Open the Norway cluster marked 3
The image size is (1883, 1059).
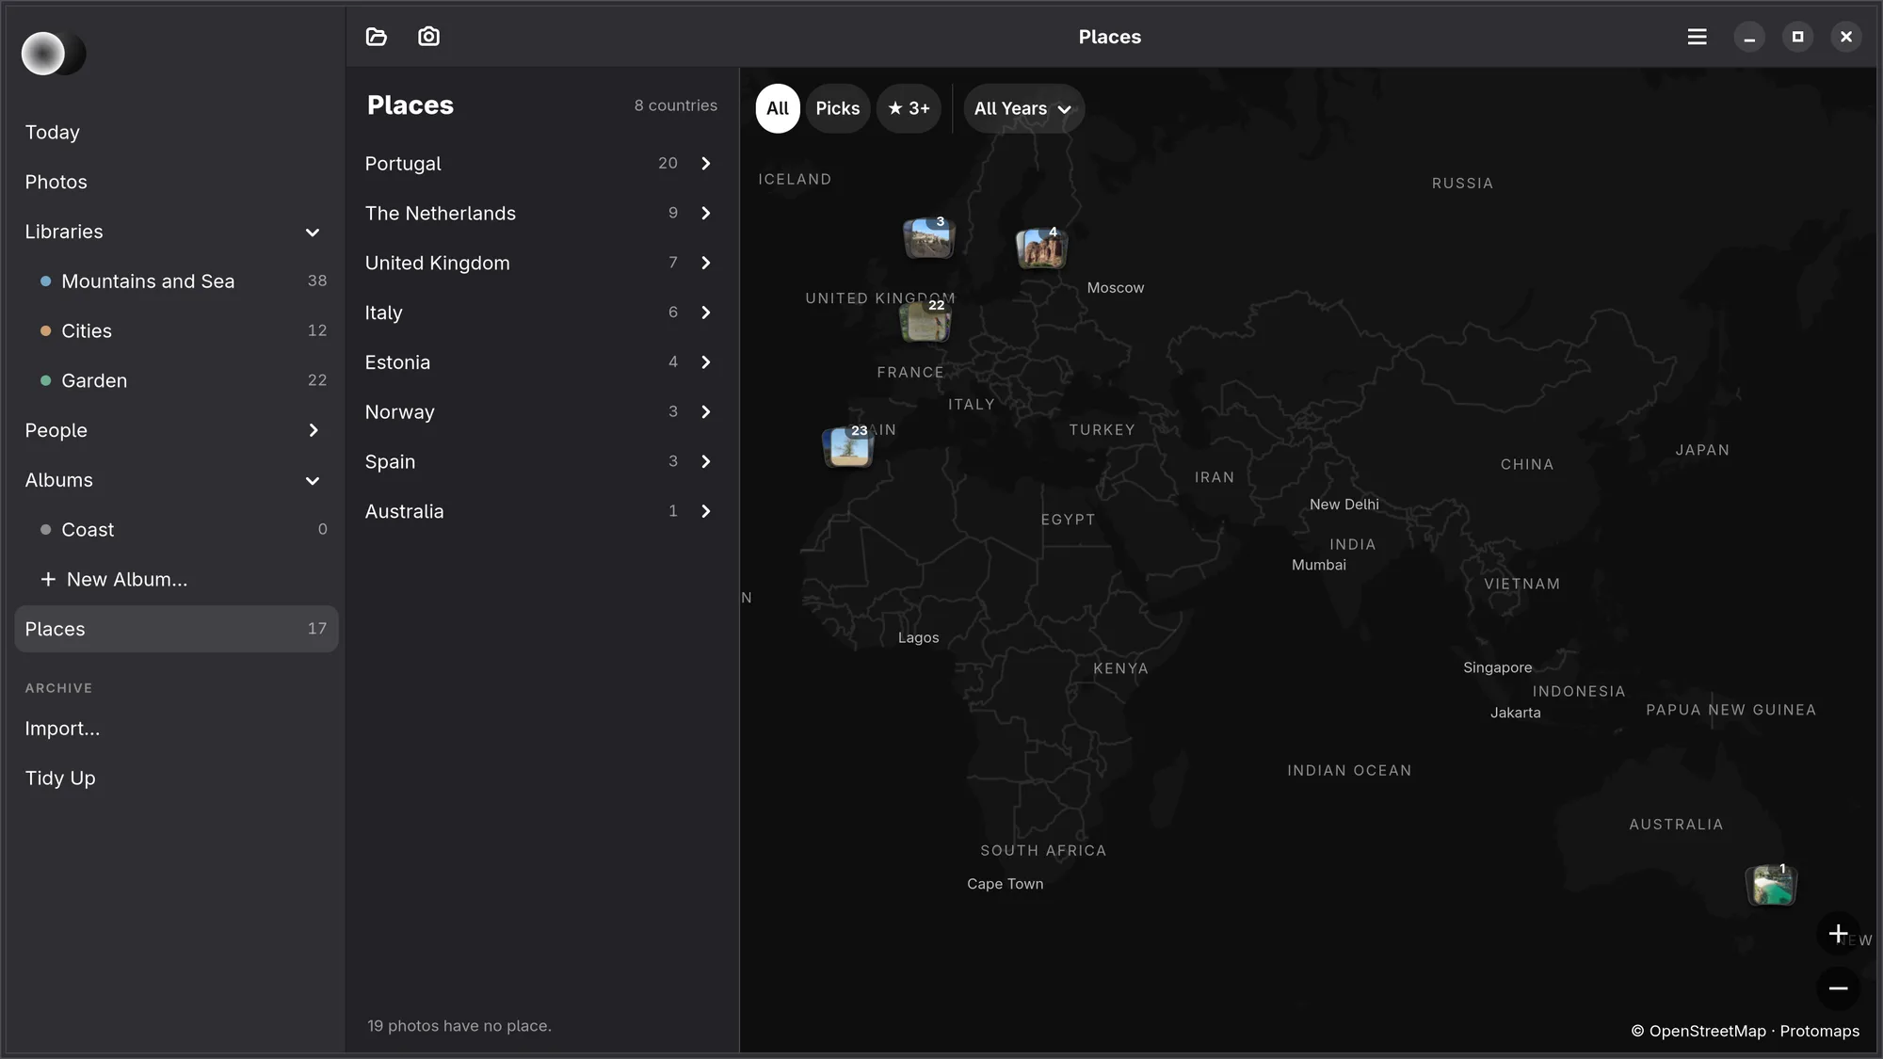click(928, 238)
